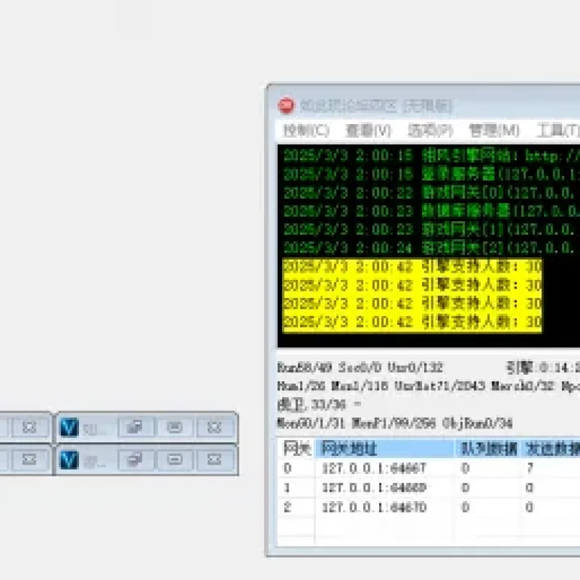Viewport: 580px width, 580px height.
Task: Click the ObjRun0/34 status text
Action: [478, 423]
